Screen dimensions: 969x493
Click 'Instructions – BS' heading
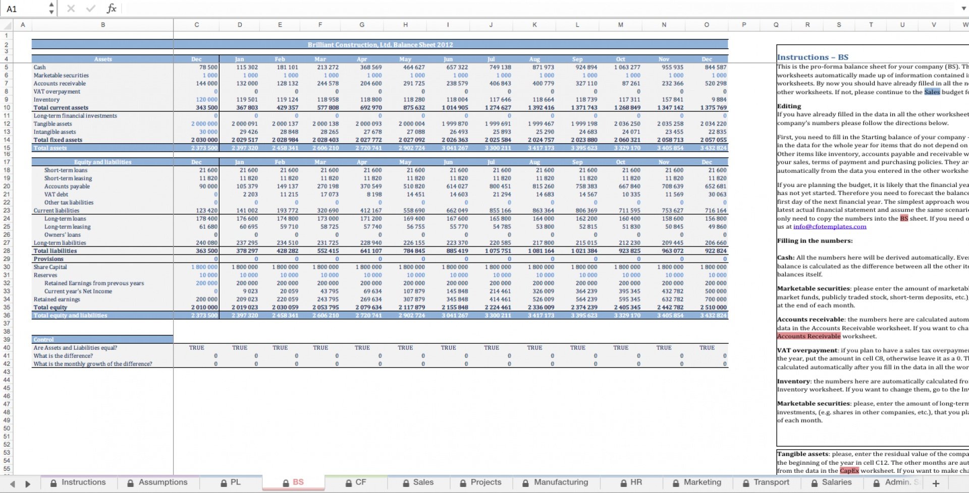(x=813, y=57)
